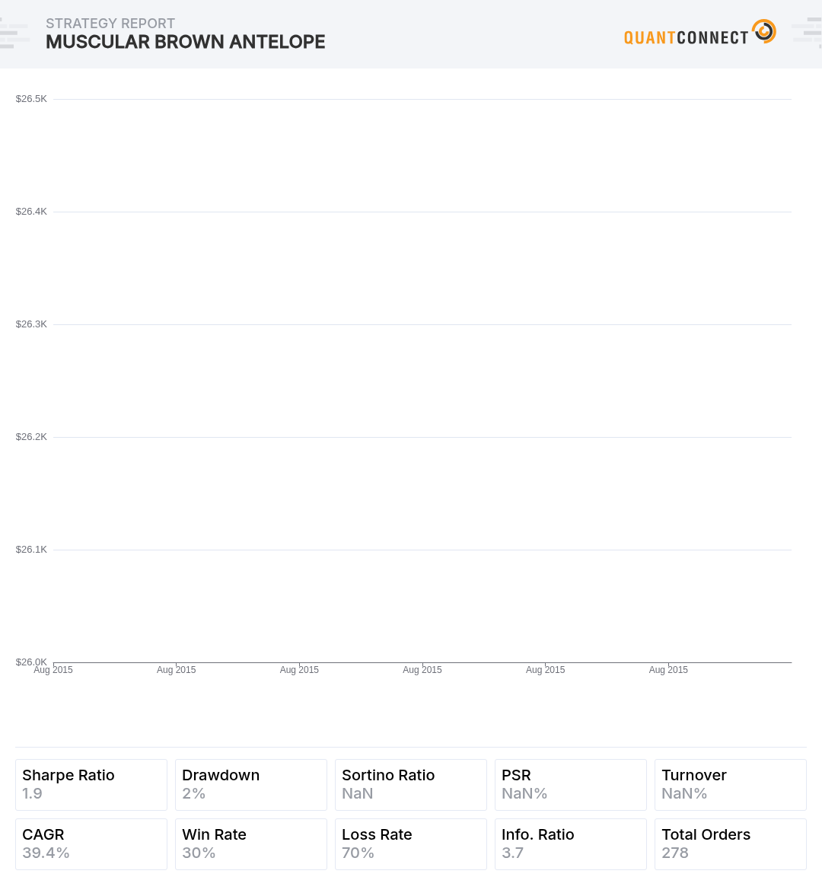822x893 pixels.
Task: Click the last Aug 2015 axis tick
Action: point(668,670)
